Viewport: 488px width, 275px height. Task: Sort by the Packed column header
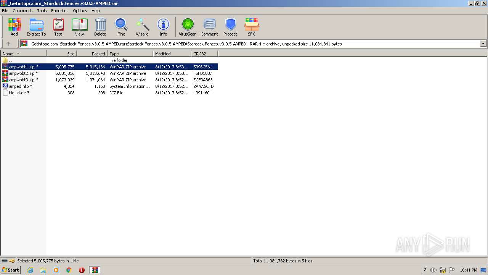[x=92, y=54]
